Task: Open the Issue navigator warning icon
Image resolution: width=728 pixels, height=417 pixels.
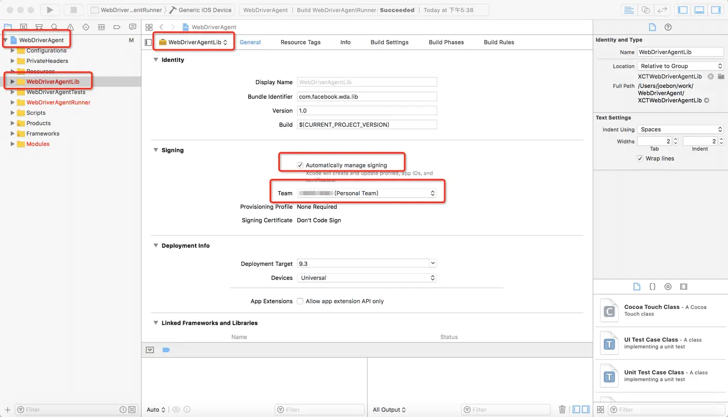Action: (x=70, y=27)
